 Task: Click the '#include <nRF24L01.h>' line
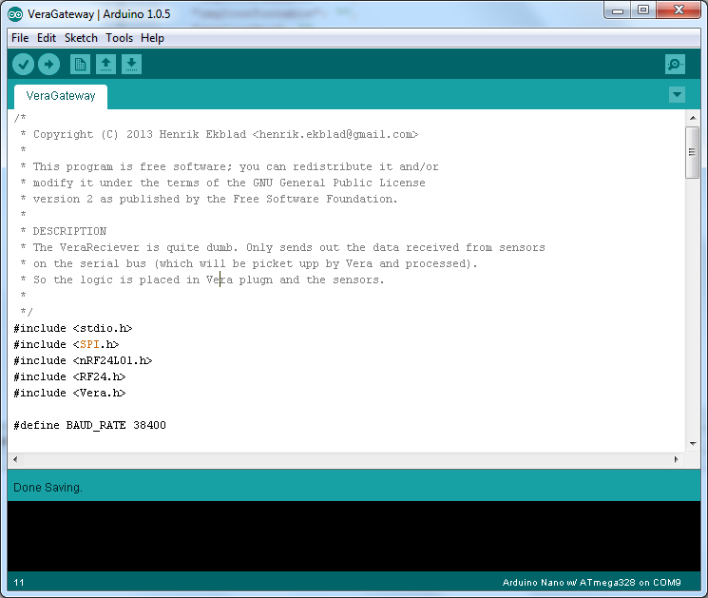tap(83, 361)
